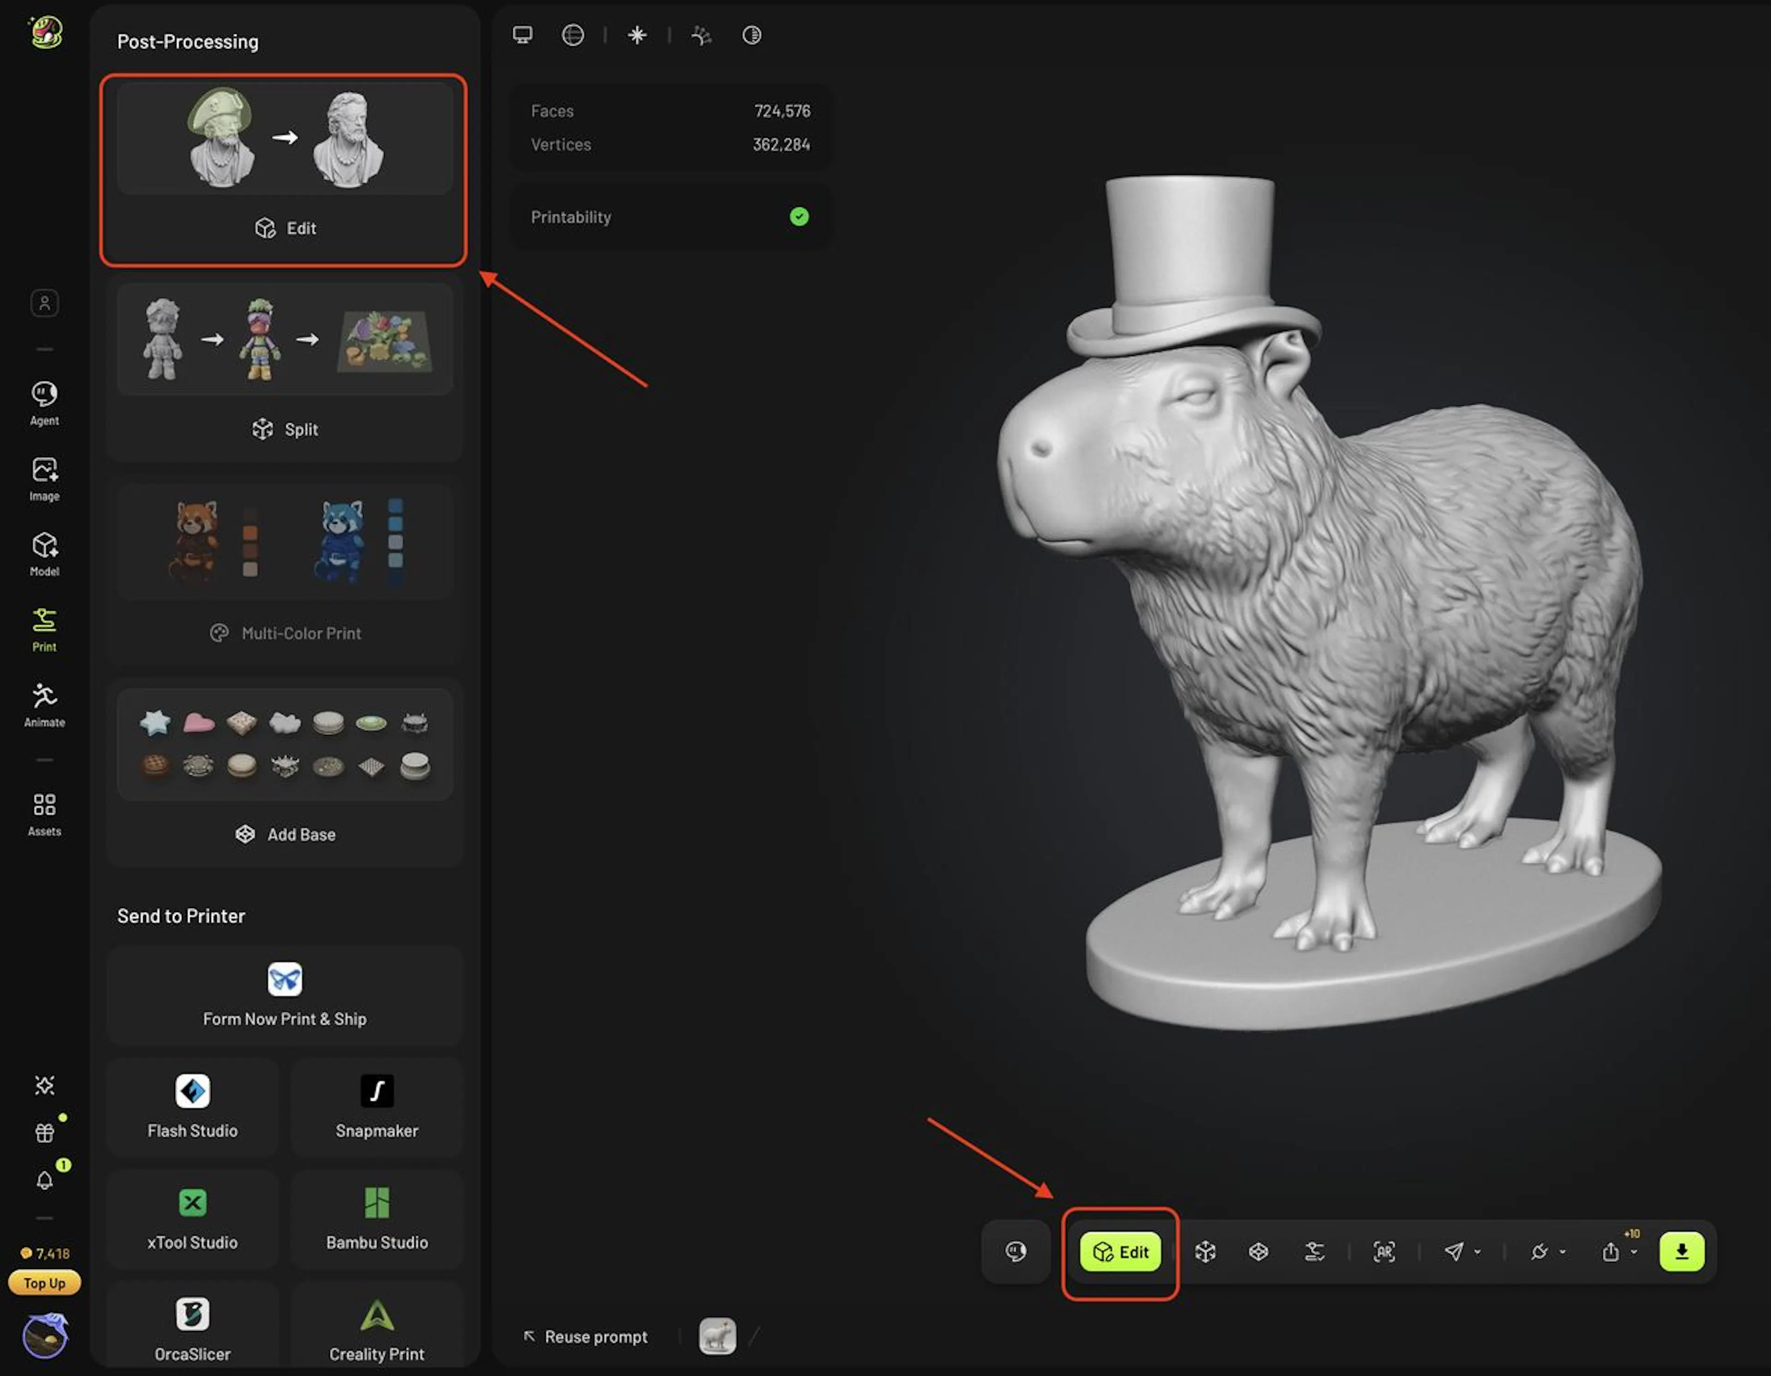Send model to Flash Studio
Viewport: 1771px width, 1376px height.
pyautogui.click(x=192, y=1108)
